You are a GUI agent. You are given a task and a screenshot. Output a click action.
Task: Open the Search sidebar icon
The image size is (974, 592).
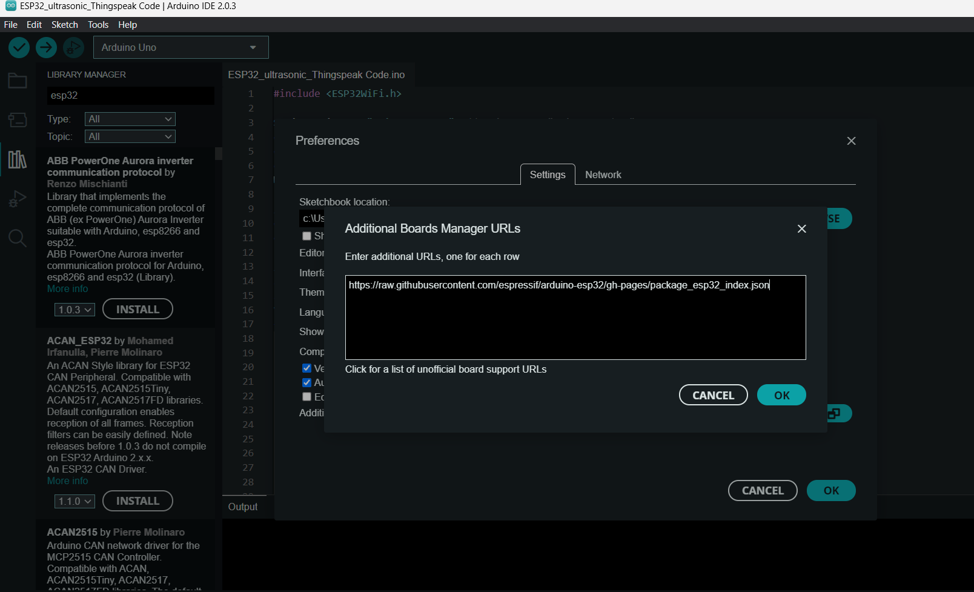click(x=17, y=238)
